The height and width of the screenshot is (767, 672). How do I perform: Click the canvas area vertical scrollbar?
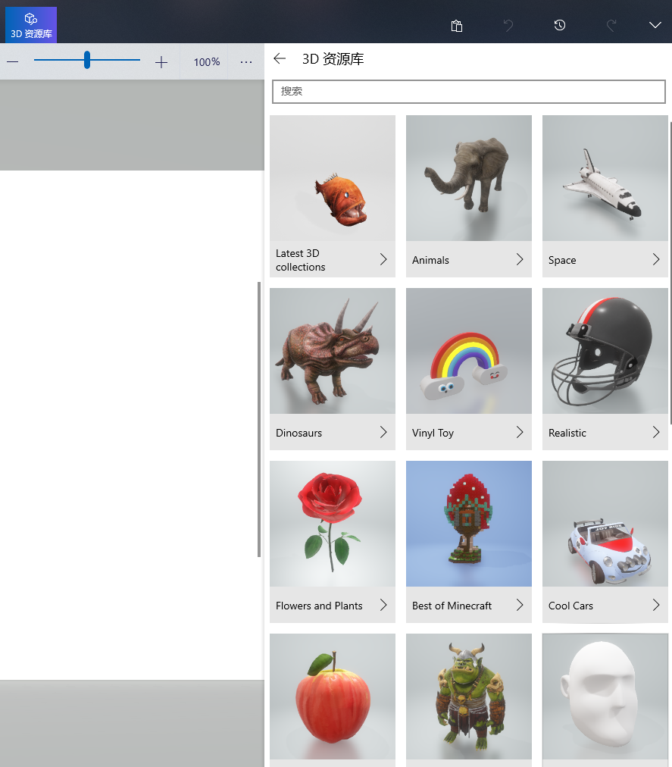pos(259,419)
